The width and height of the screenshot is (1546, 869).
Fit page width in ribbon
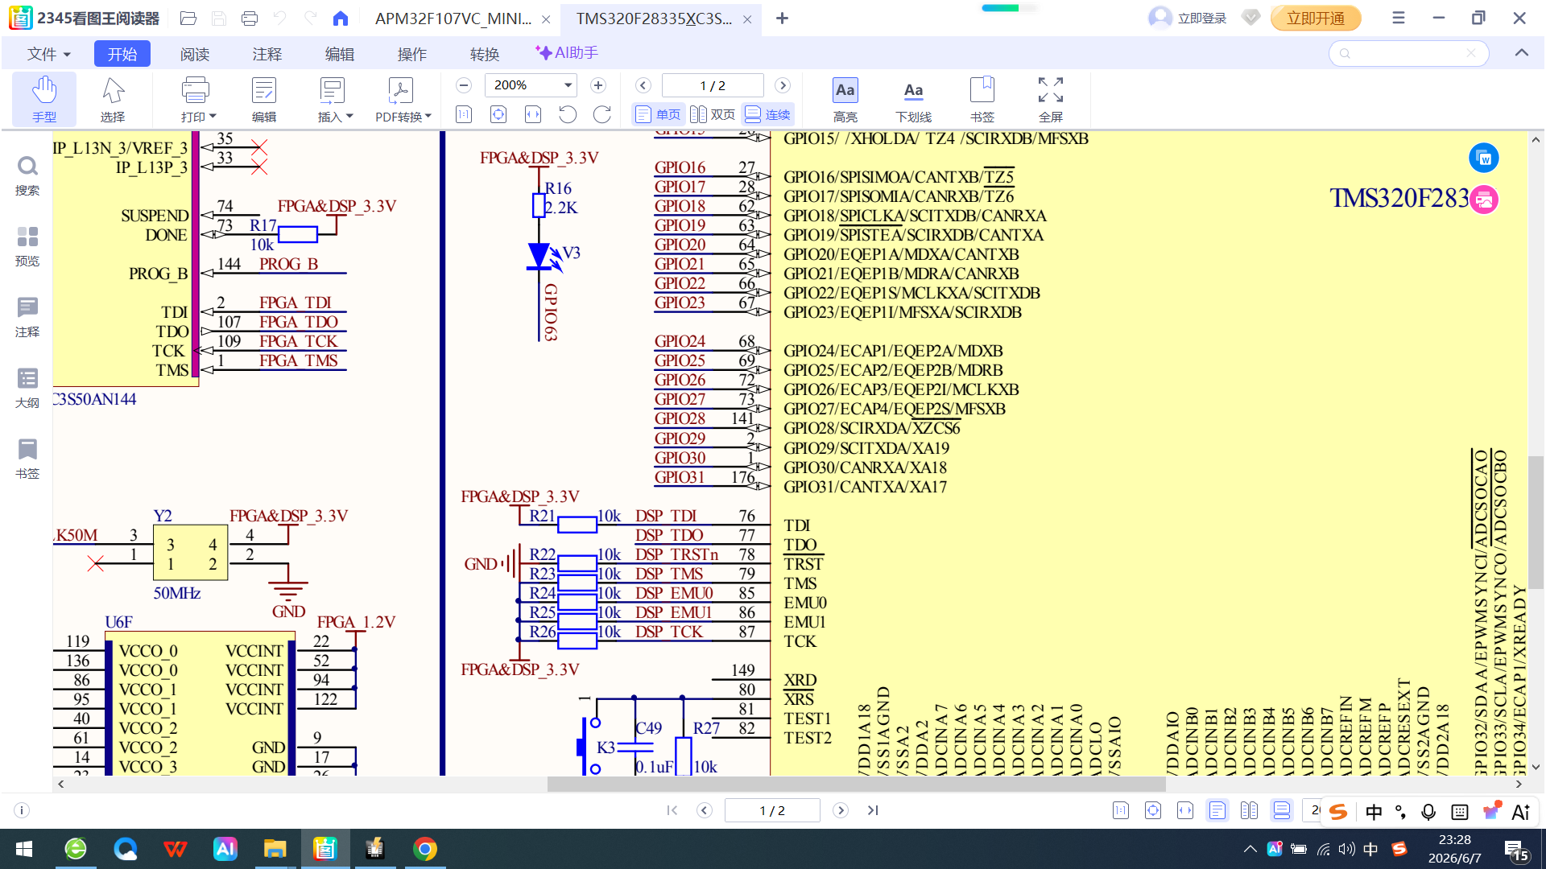533,114
